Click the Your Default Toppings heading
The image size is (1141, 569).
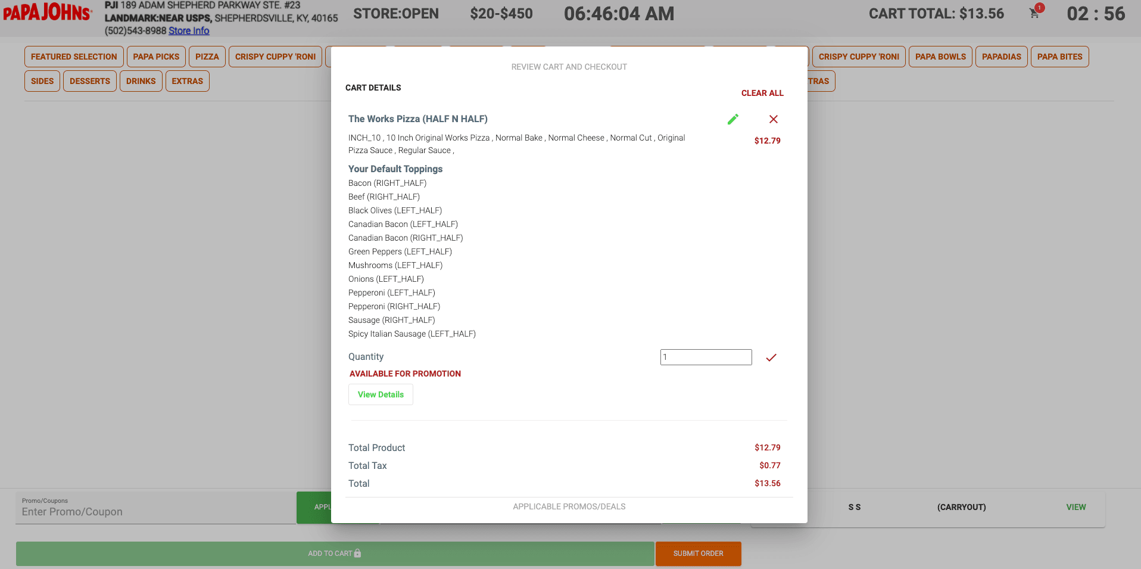[395, 169]
